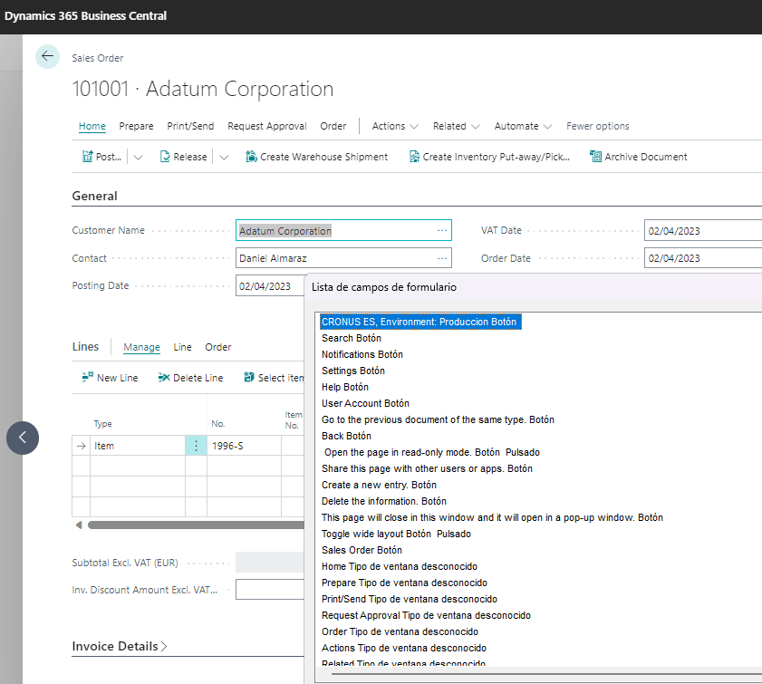Add a New Line to the order
The width and height of the screenshot is (762, 684).
110,378
